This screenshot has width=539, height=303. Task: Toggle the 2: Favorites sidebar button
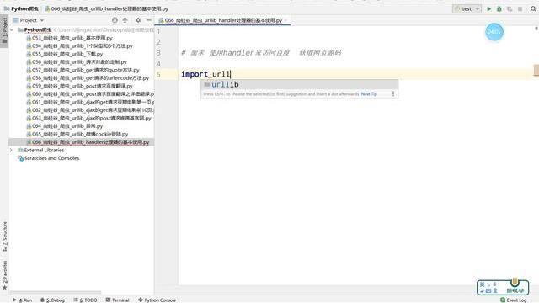click(x=4, y=275)
